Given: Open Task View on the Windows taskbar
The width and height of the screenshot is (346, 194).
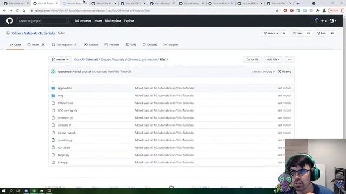Looking at the screenshot, I should [18, 191].
